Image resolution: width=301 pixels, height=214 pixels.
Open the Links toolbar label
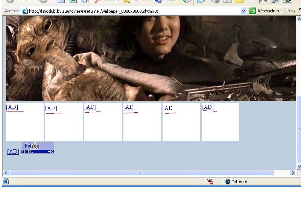290,11
